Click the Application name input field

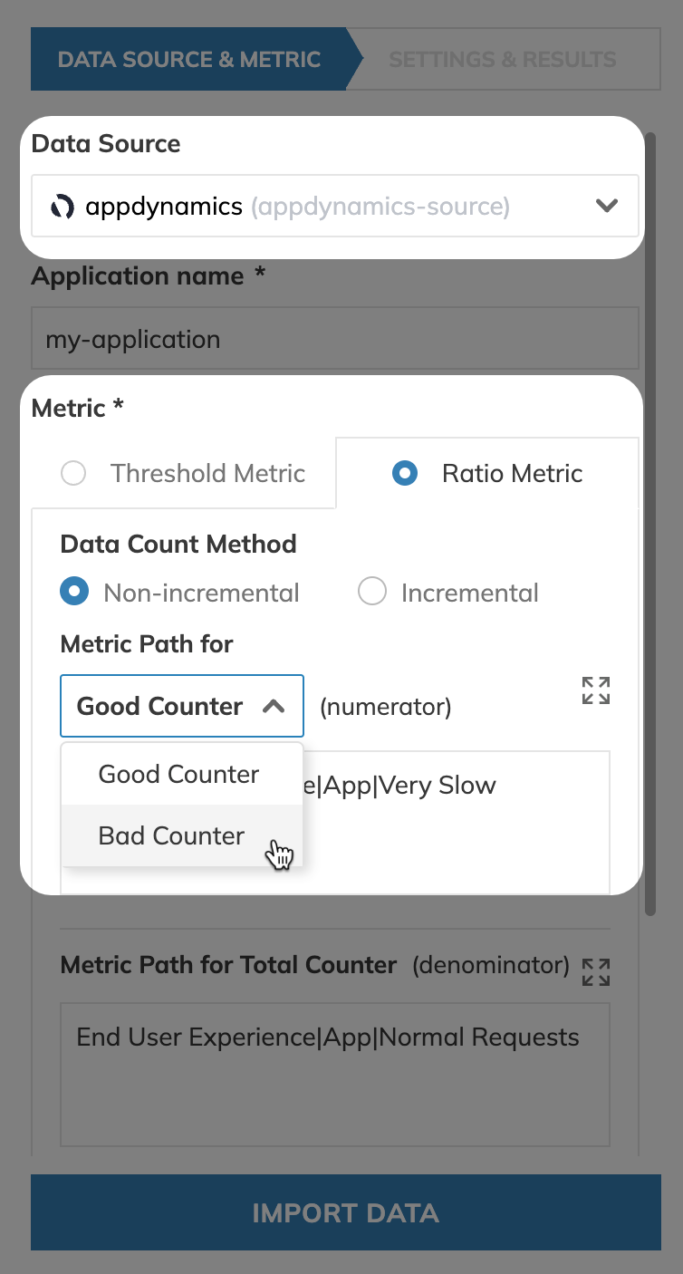(335, 339)
